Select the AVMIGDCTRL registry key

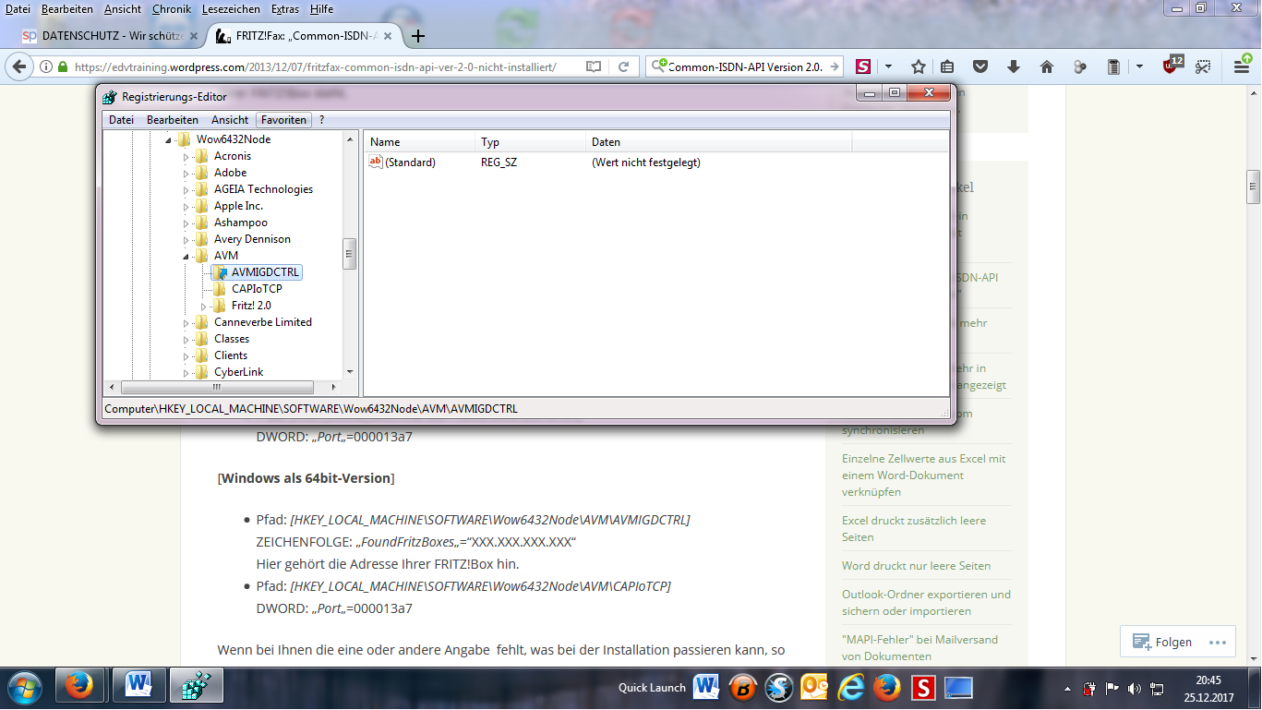(x=266, y=272)
